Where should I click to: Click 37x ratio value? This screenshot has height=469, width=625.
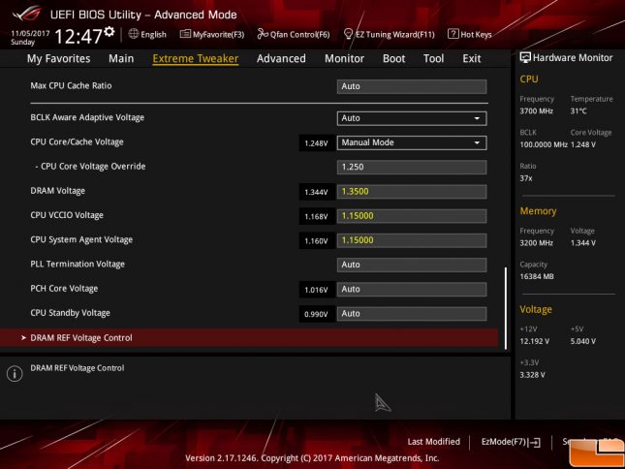click(x=526, y=178)
